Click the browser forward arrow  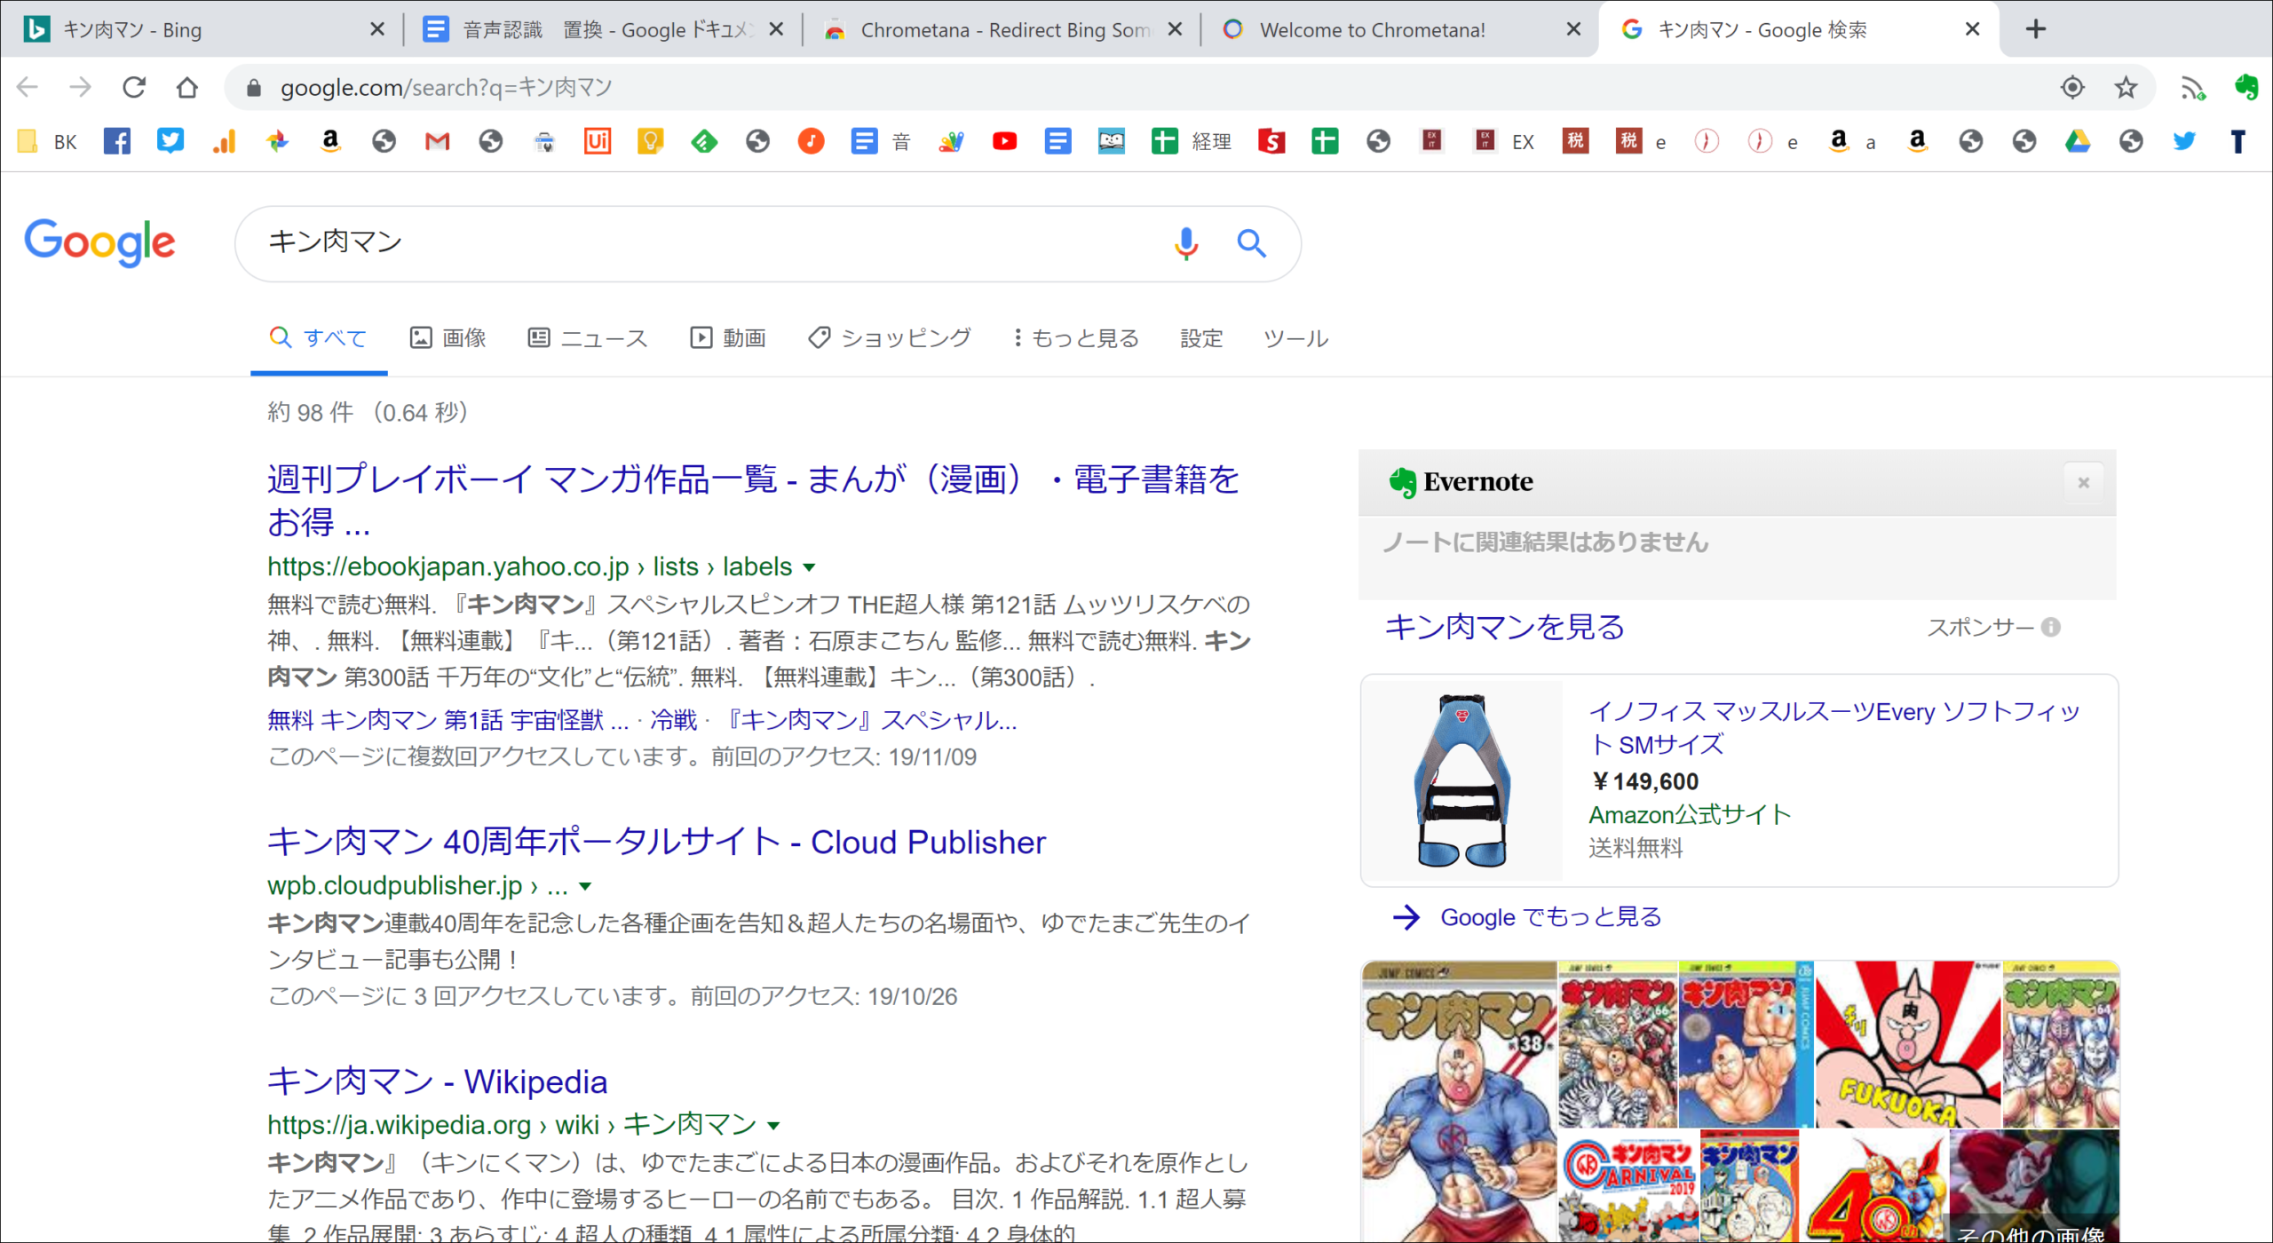pos(81,87)
